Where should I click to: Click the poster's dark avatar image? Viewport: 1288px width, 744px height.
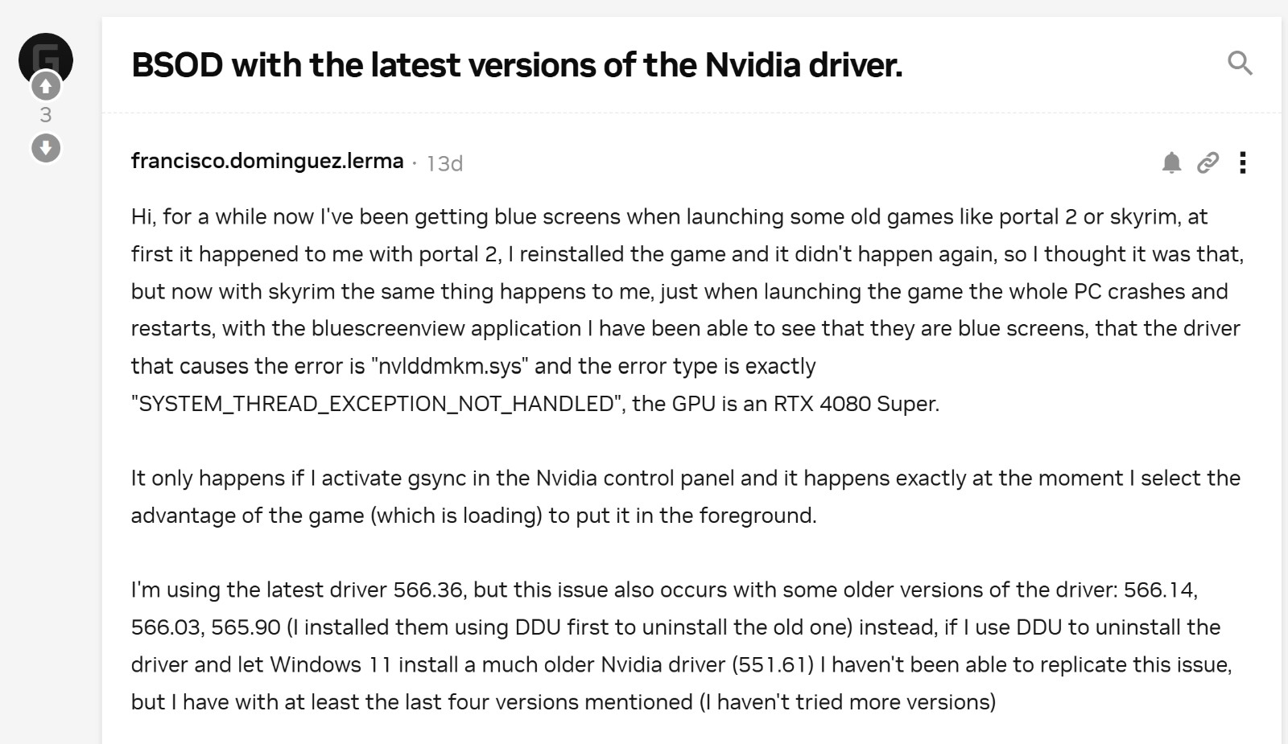click(x=46, y=53)
